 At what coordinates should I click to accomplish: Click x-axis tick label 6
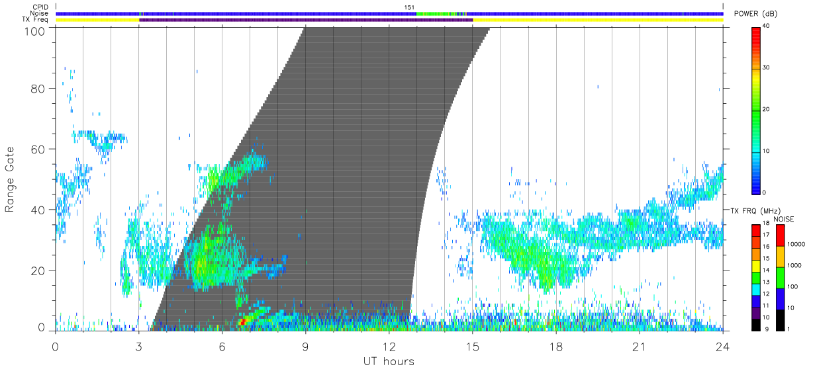(222, 347)
